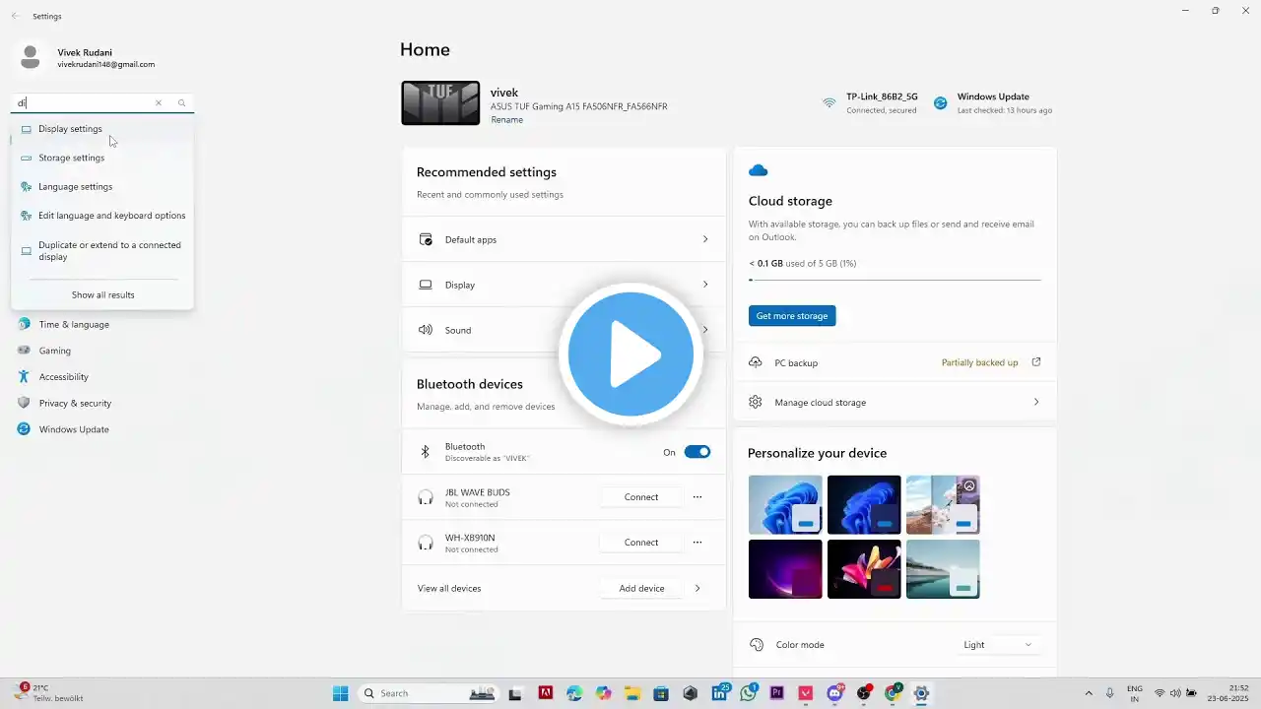Switch ENG IN input language indicator
The height and width of the screenshot is (709, 1261).
1135,693
